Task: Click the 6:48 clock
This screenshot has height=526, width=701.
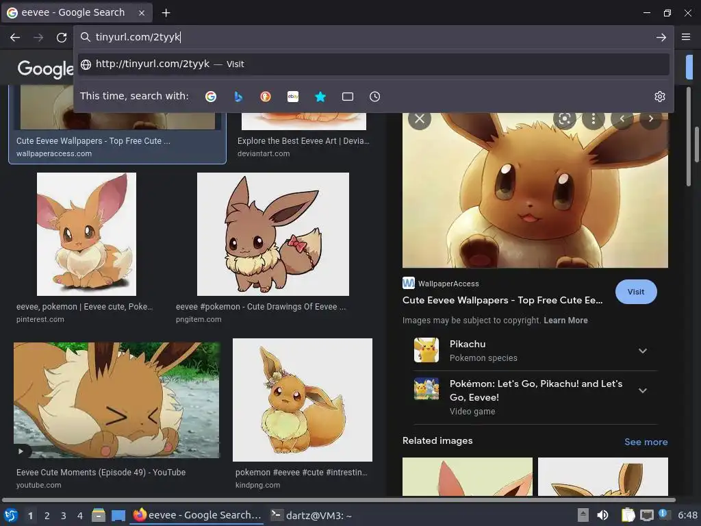Action: 687,515
